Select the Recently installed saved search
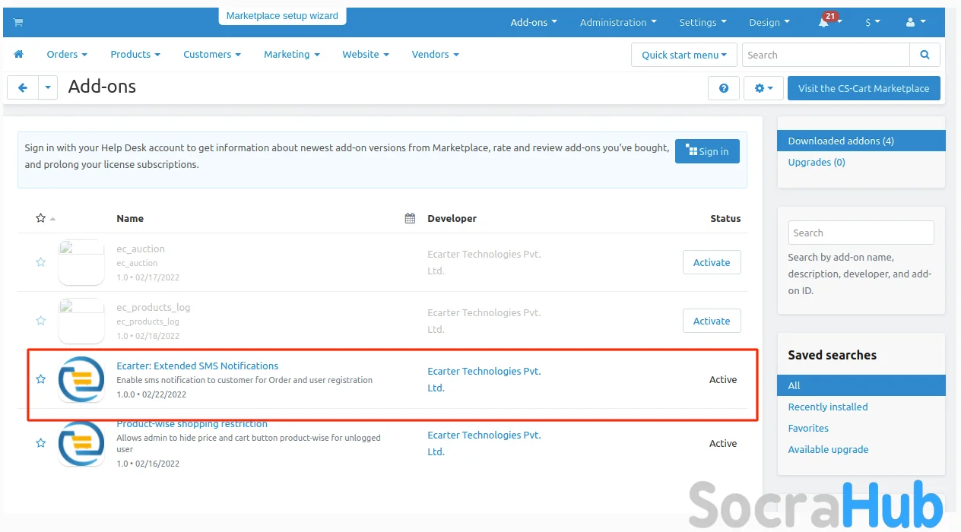This screenshot has width=961, height=532. point(827,407)
